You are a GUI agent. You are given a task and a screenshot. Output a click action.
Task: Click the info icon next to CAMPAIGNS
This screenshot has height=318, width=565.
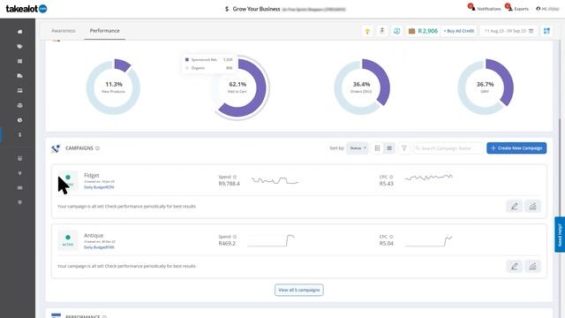tap(98, 148)
